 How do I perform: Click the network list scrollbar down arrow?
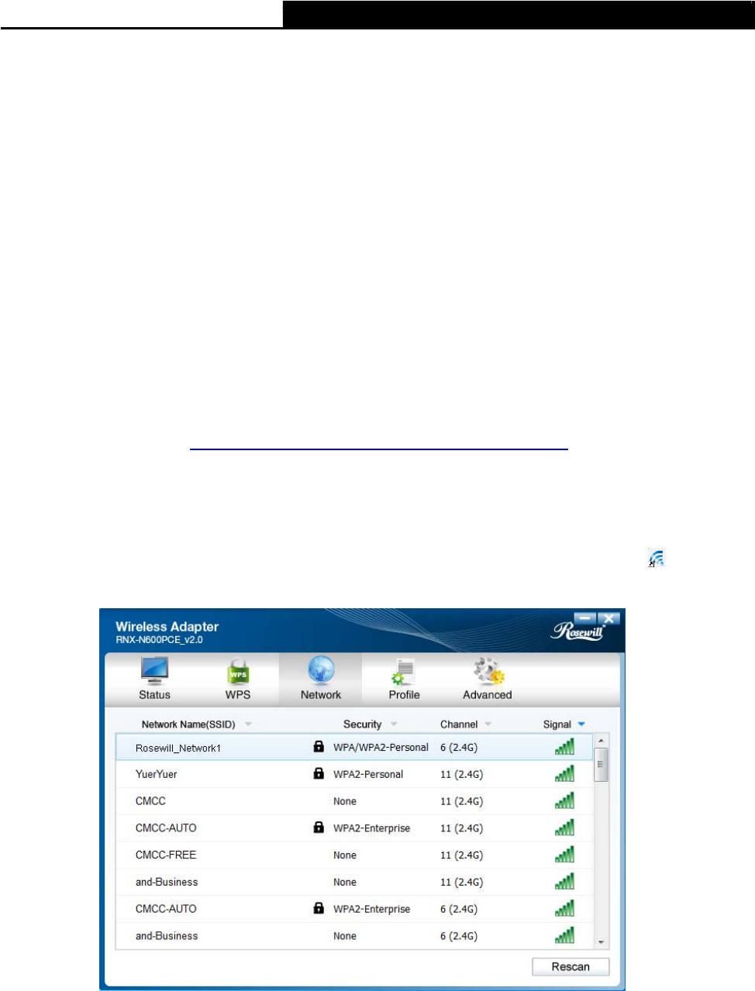coord(601,942)
